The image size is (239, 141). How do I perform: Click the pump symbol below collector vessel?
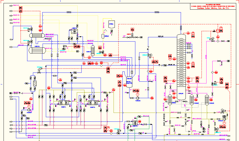click(x=138, y=98)
